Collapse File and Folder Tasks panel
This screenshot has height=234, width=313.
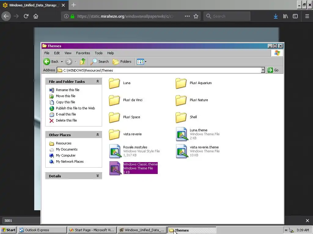pos(98,81)
